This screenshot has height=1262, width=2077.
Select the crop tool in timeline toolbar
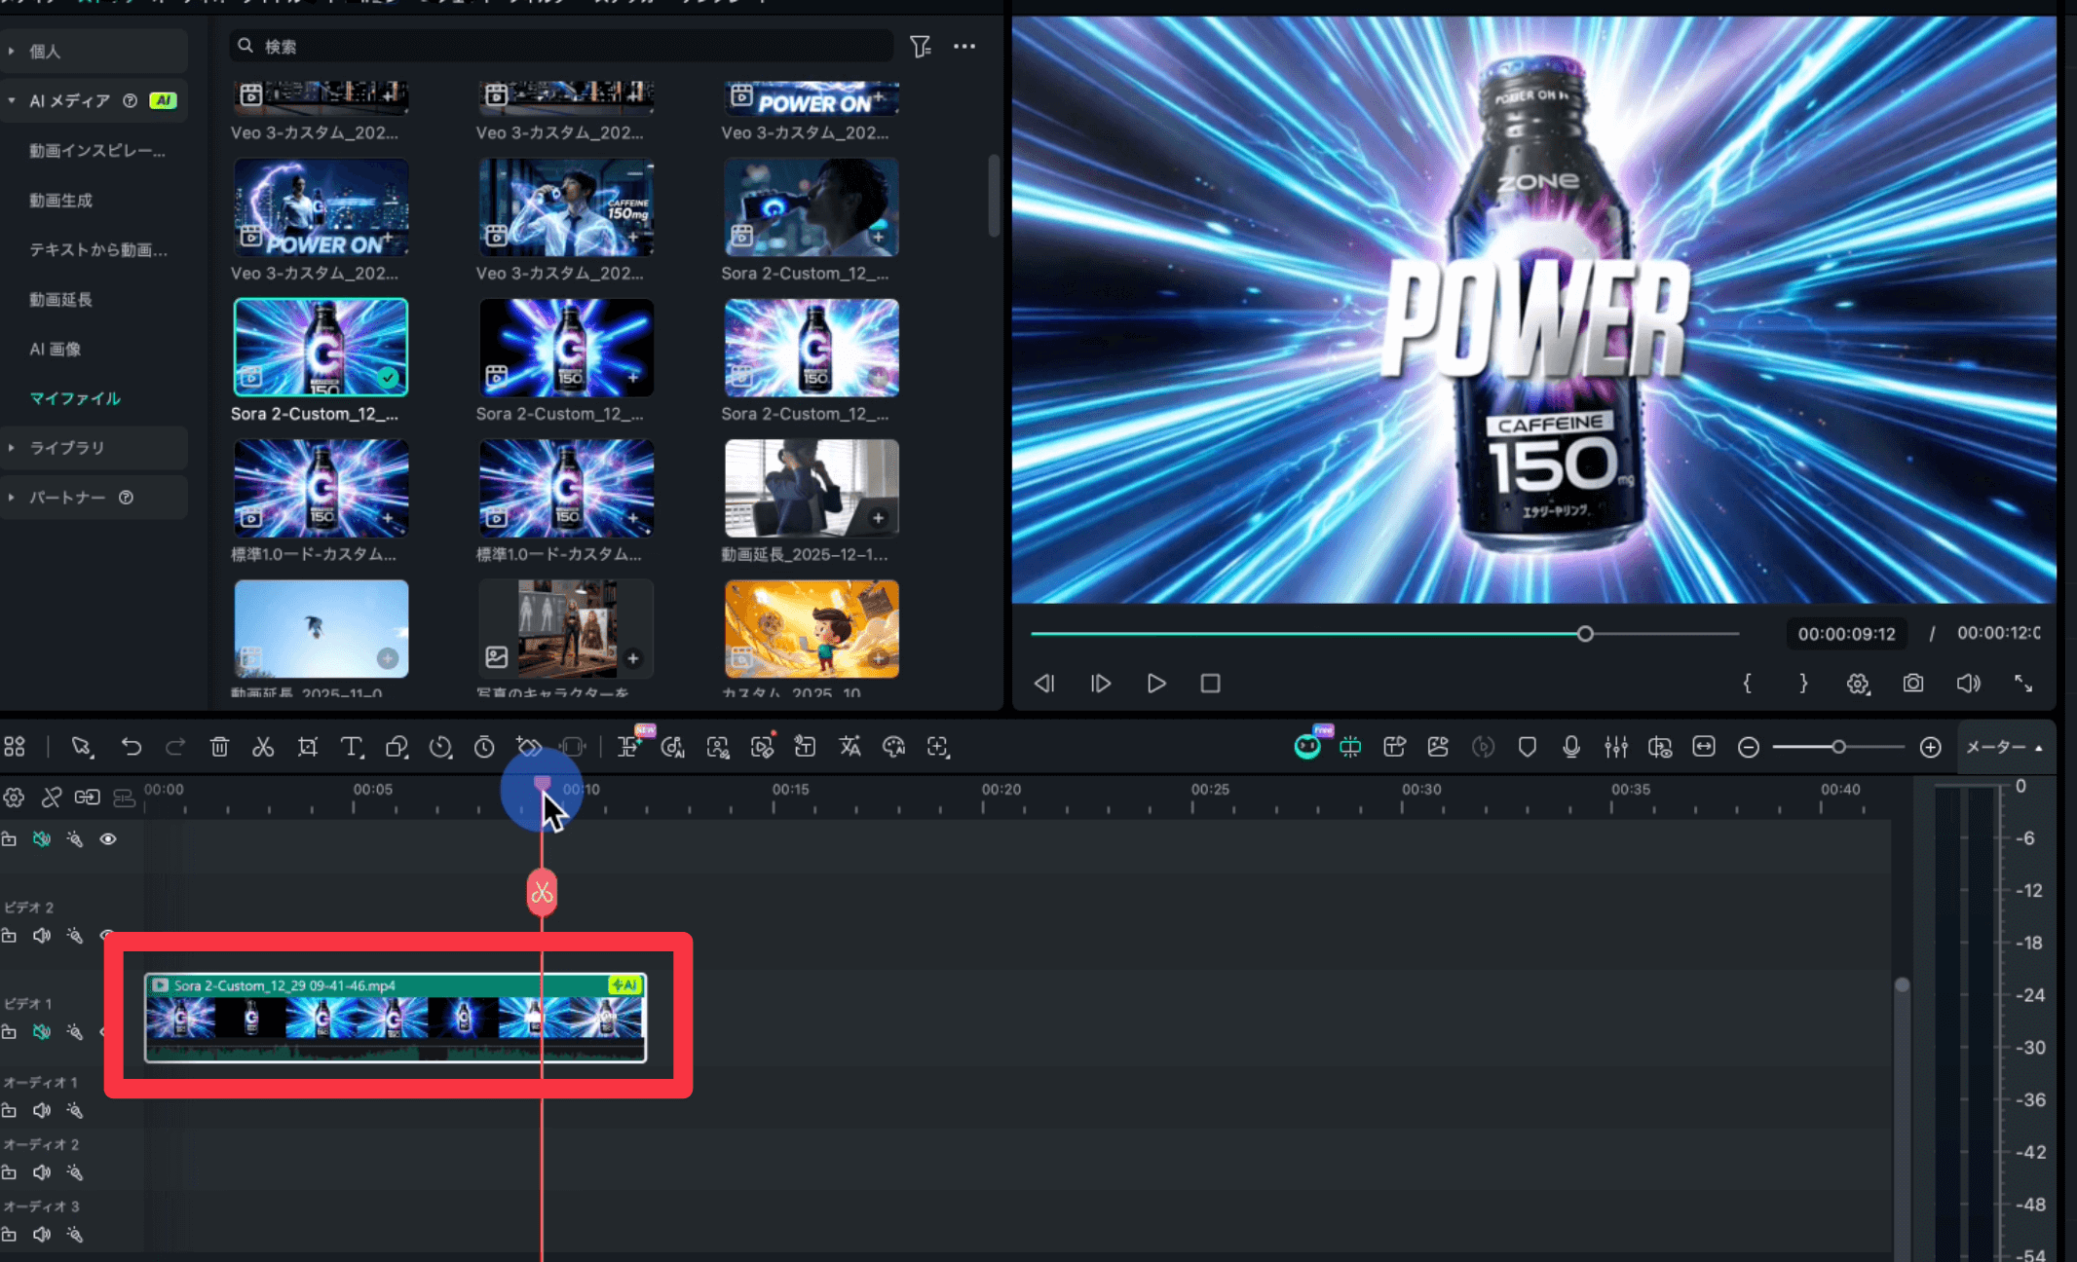(x=308, y=747)
